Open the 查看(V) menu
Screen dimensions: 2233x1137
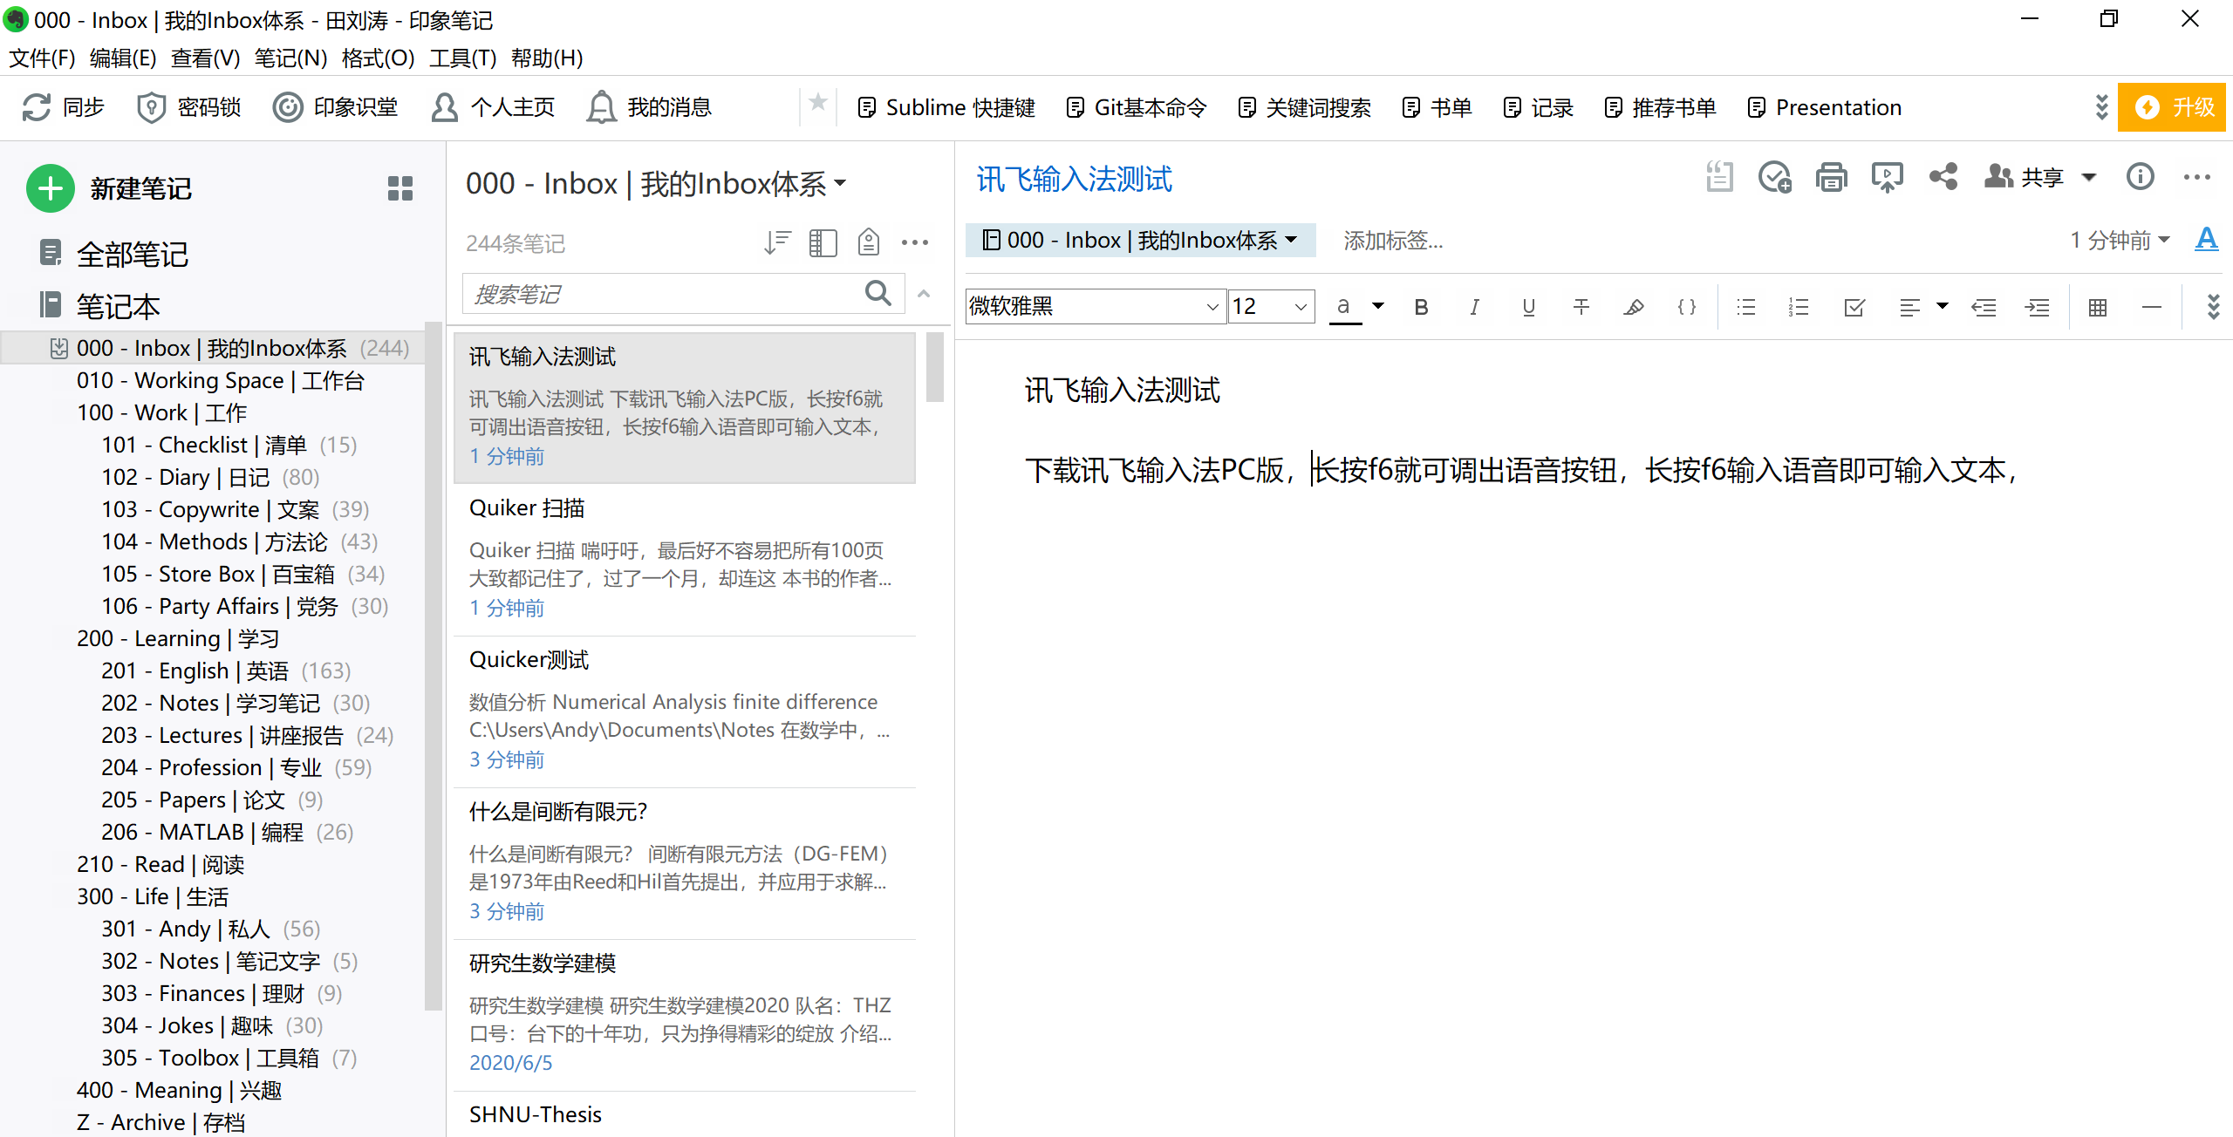(206, 58)
